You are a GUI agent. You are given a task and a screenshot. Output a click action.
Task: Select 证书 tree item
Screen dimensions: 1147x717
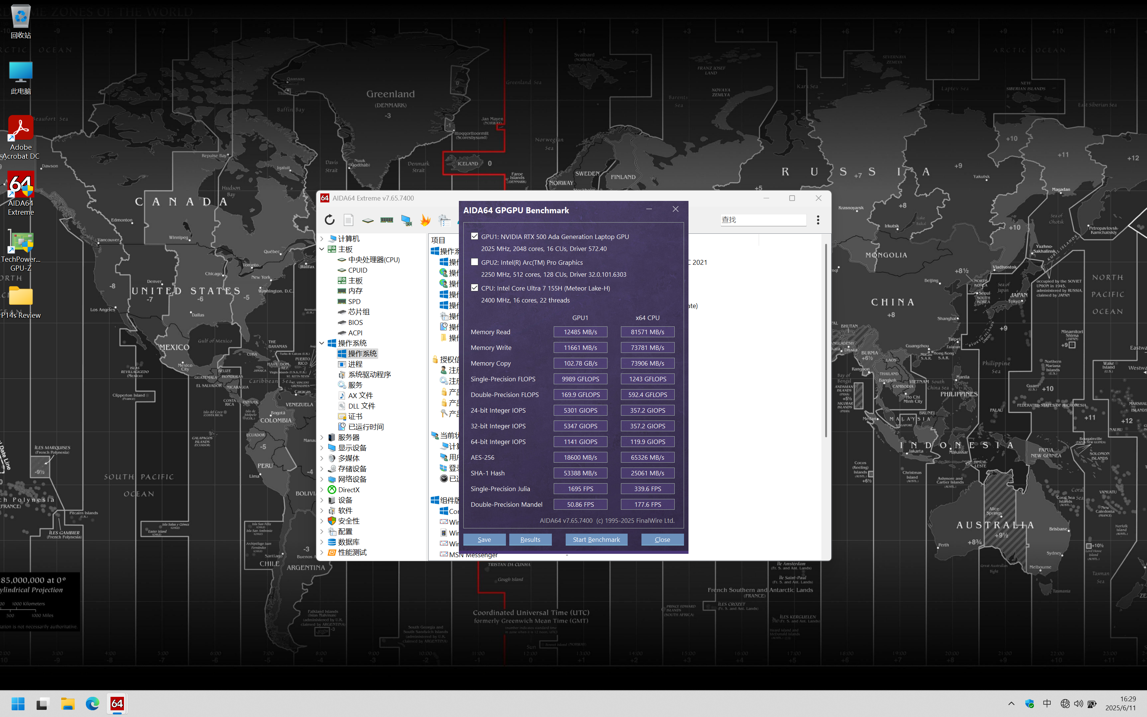coord(355,416)
